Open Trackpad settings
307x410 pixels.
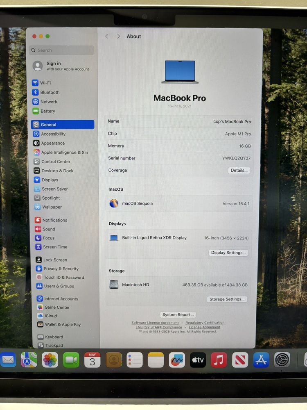[50, 345]
